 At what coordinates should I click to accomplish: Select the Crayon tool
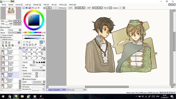tap(41, 57)
